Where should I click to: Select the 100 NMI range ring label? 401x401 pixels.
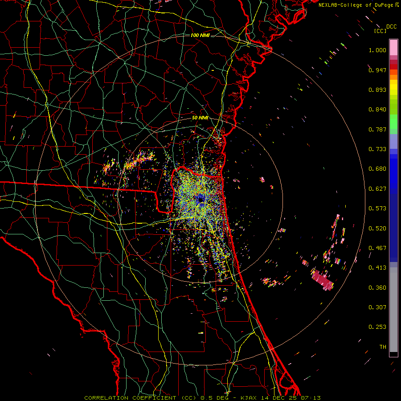(x=200, y=35)
